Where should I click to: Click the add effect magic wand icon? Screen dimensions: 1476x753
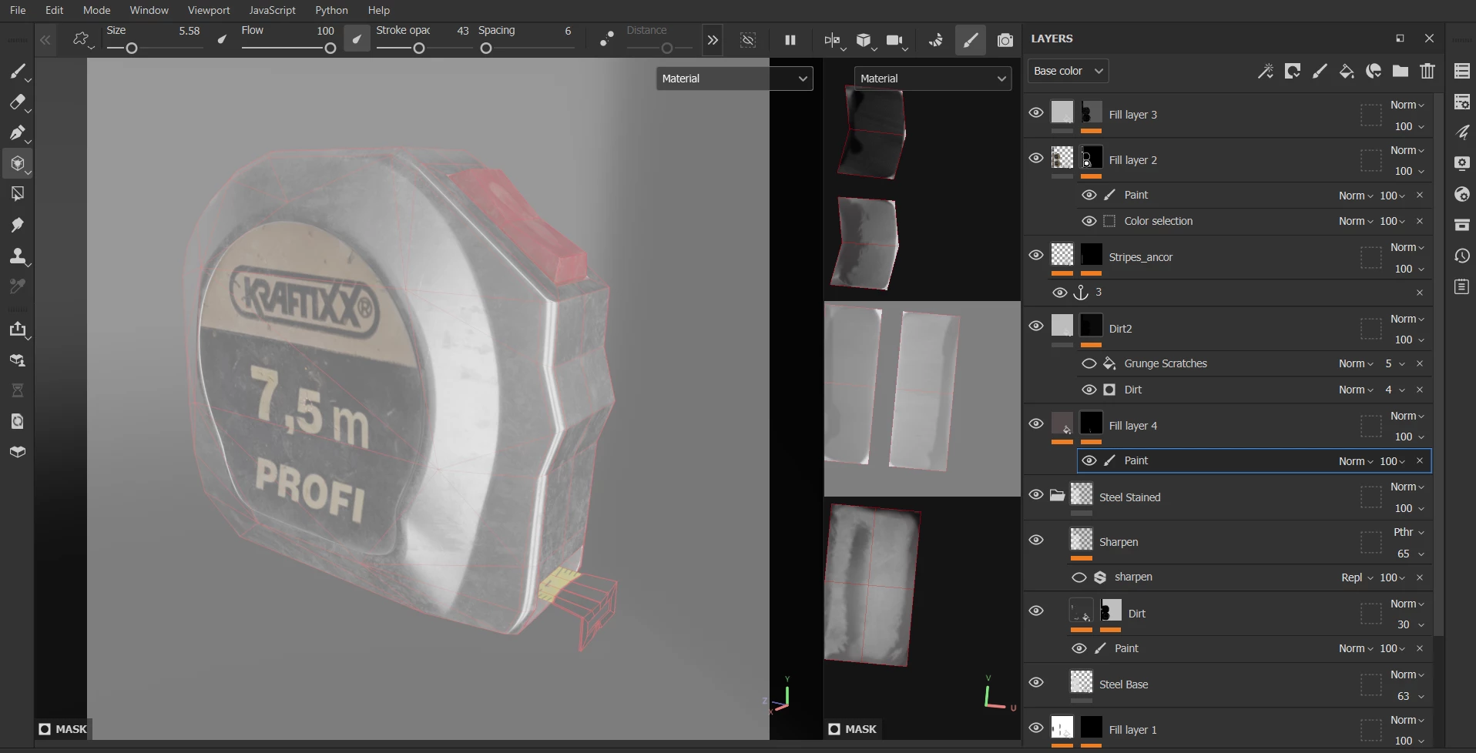coord(1266,72)
